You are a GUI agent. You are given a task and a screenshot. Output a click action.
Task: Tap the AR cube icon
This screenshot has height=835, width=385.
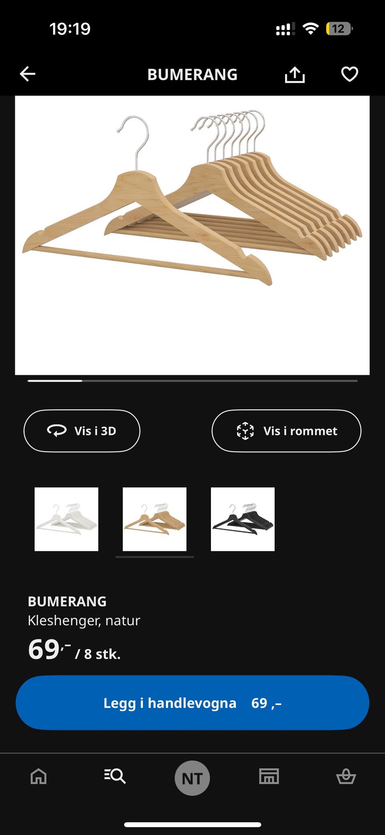click(245, 431)
